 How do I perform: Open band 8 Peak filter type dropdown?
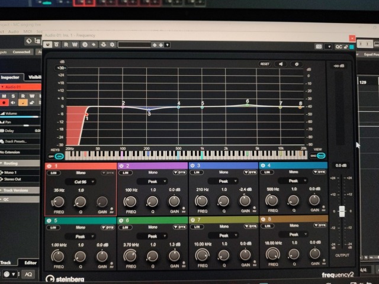tap(293, 234)
